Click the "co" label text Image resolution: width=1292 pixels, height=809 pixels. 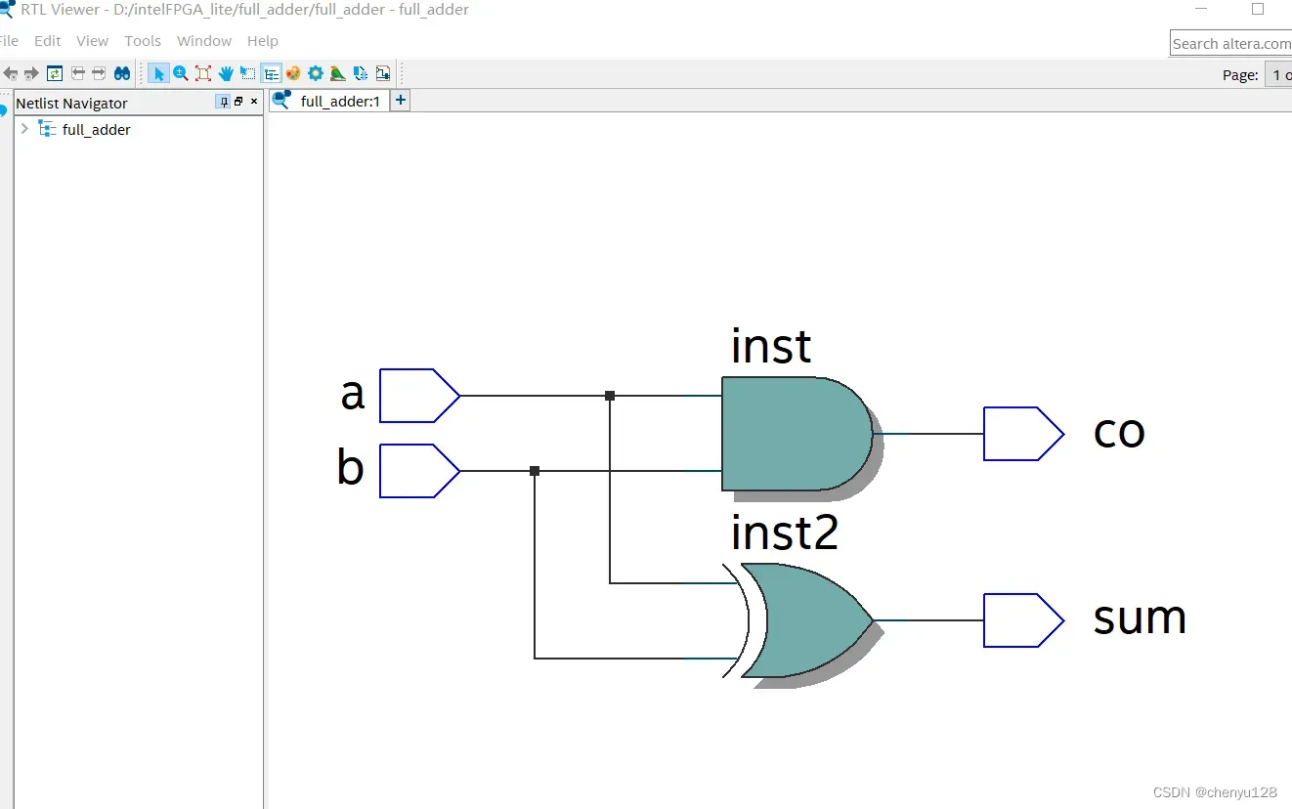point(1119,431)
